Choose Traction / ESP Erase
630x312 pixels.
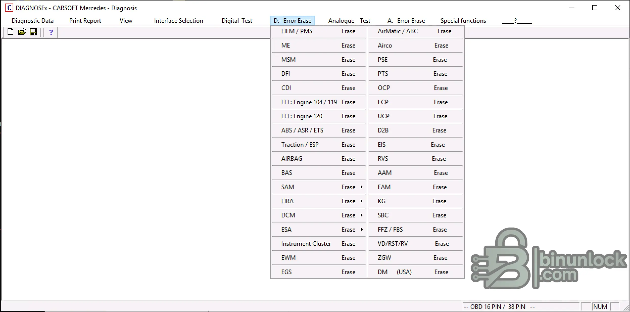tap(318, 145)
